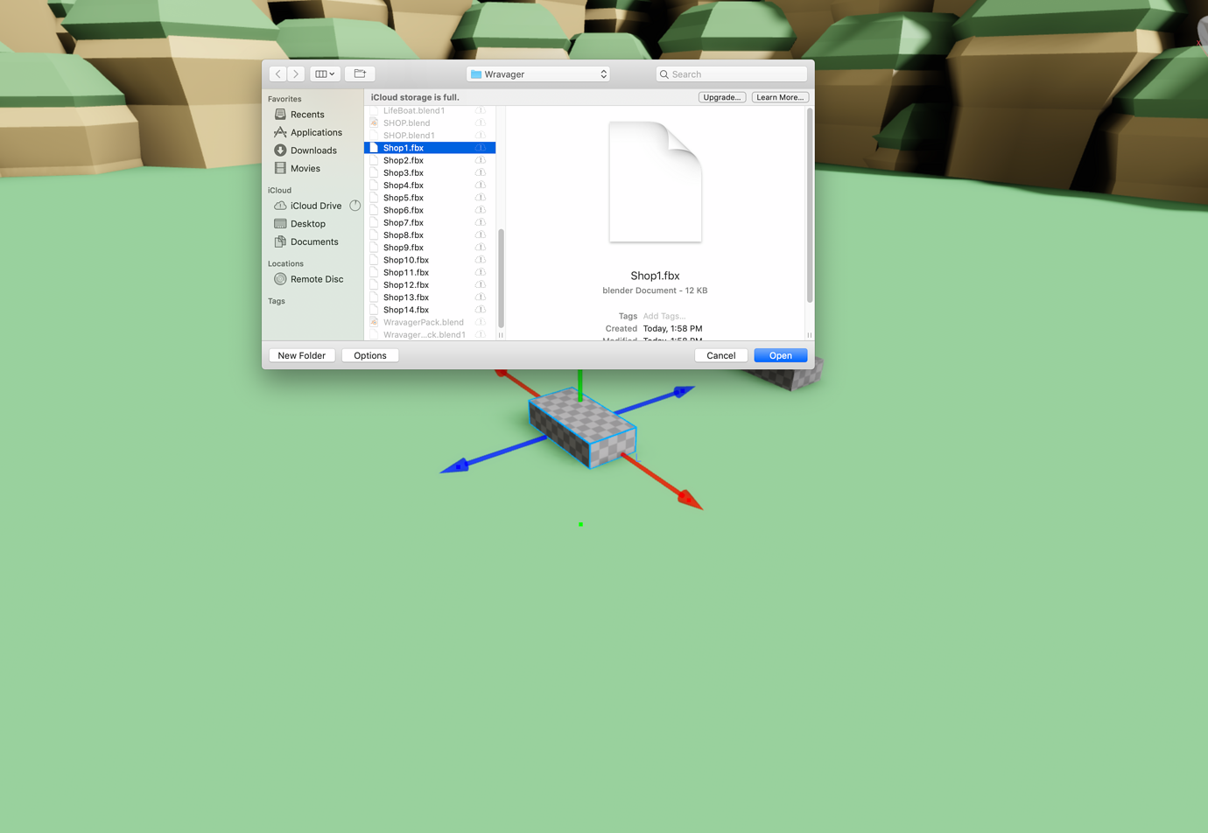
Task: Click the Options button
Action: click(x=370, y=355)
